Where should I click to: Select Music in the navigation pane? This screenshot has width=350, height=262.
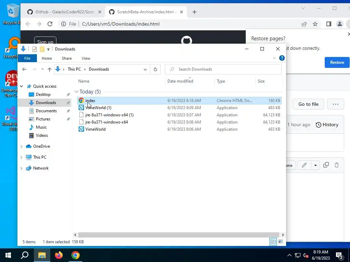coord(41,127)
